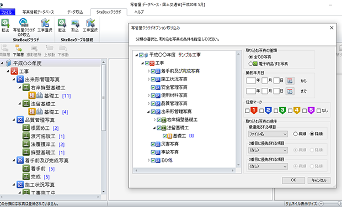Viewport: 342px width, 210px height.
Task: Click the 撮影箇所 toolbar icon
Action: click(x=34, y=48)
